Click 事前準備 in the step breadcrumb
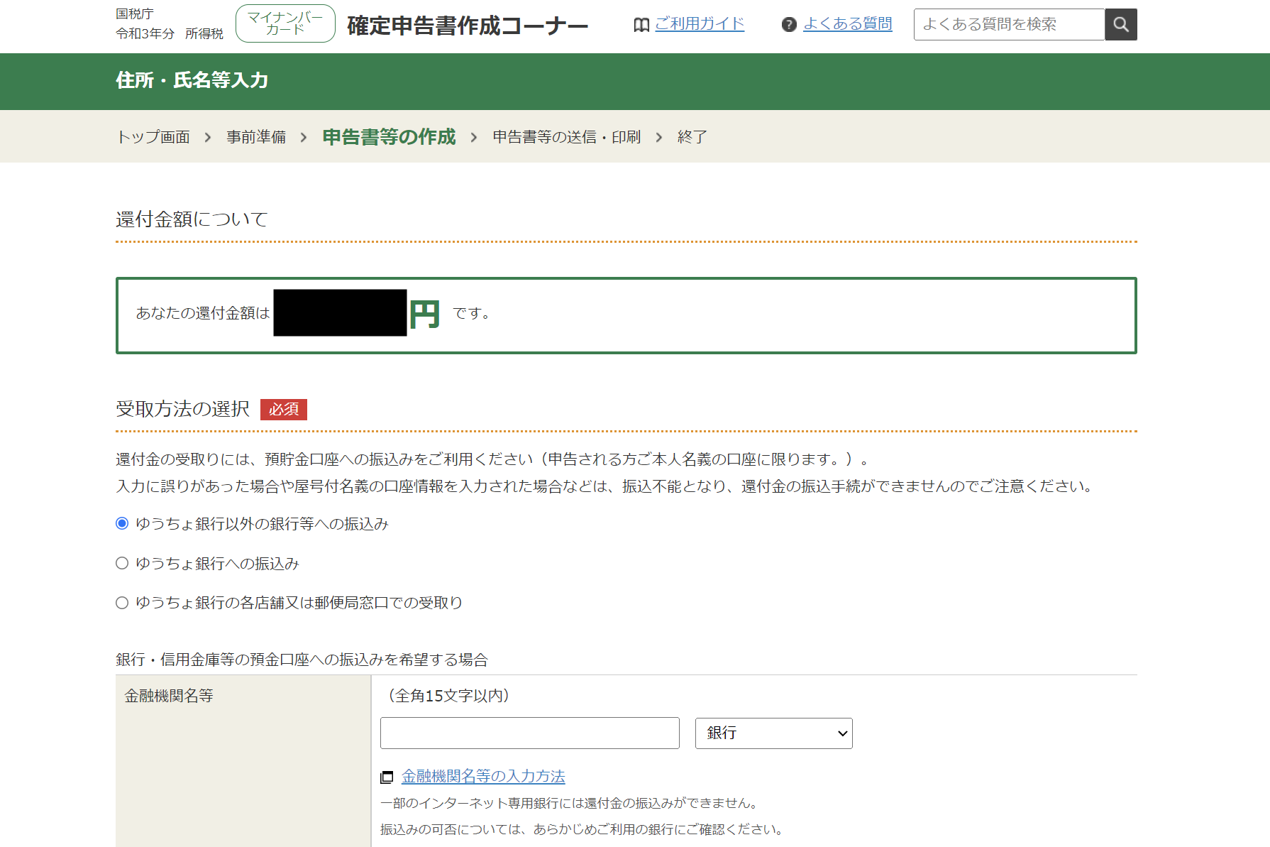 click(x=256, y=137)
